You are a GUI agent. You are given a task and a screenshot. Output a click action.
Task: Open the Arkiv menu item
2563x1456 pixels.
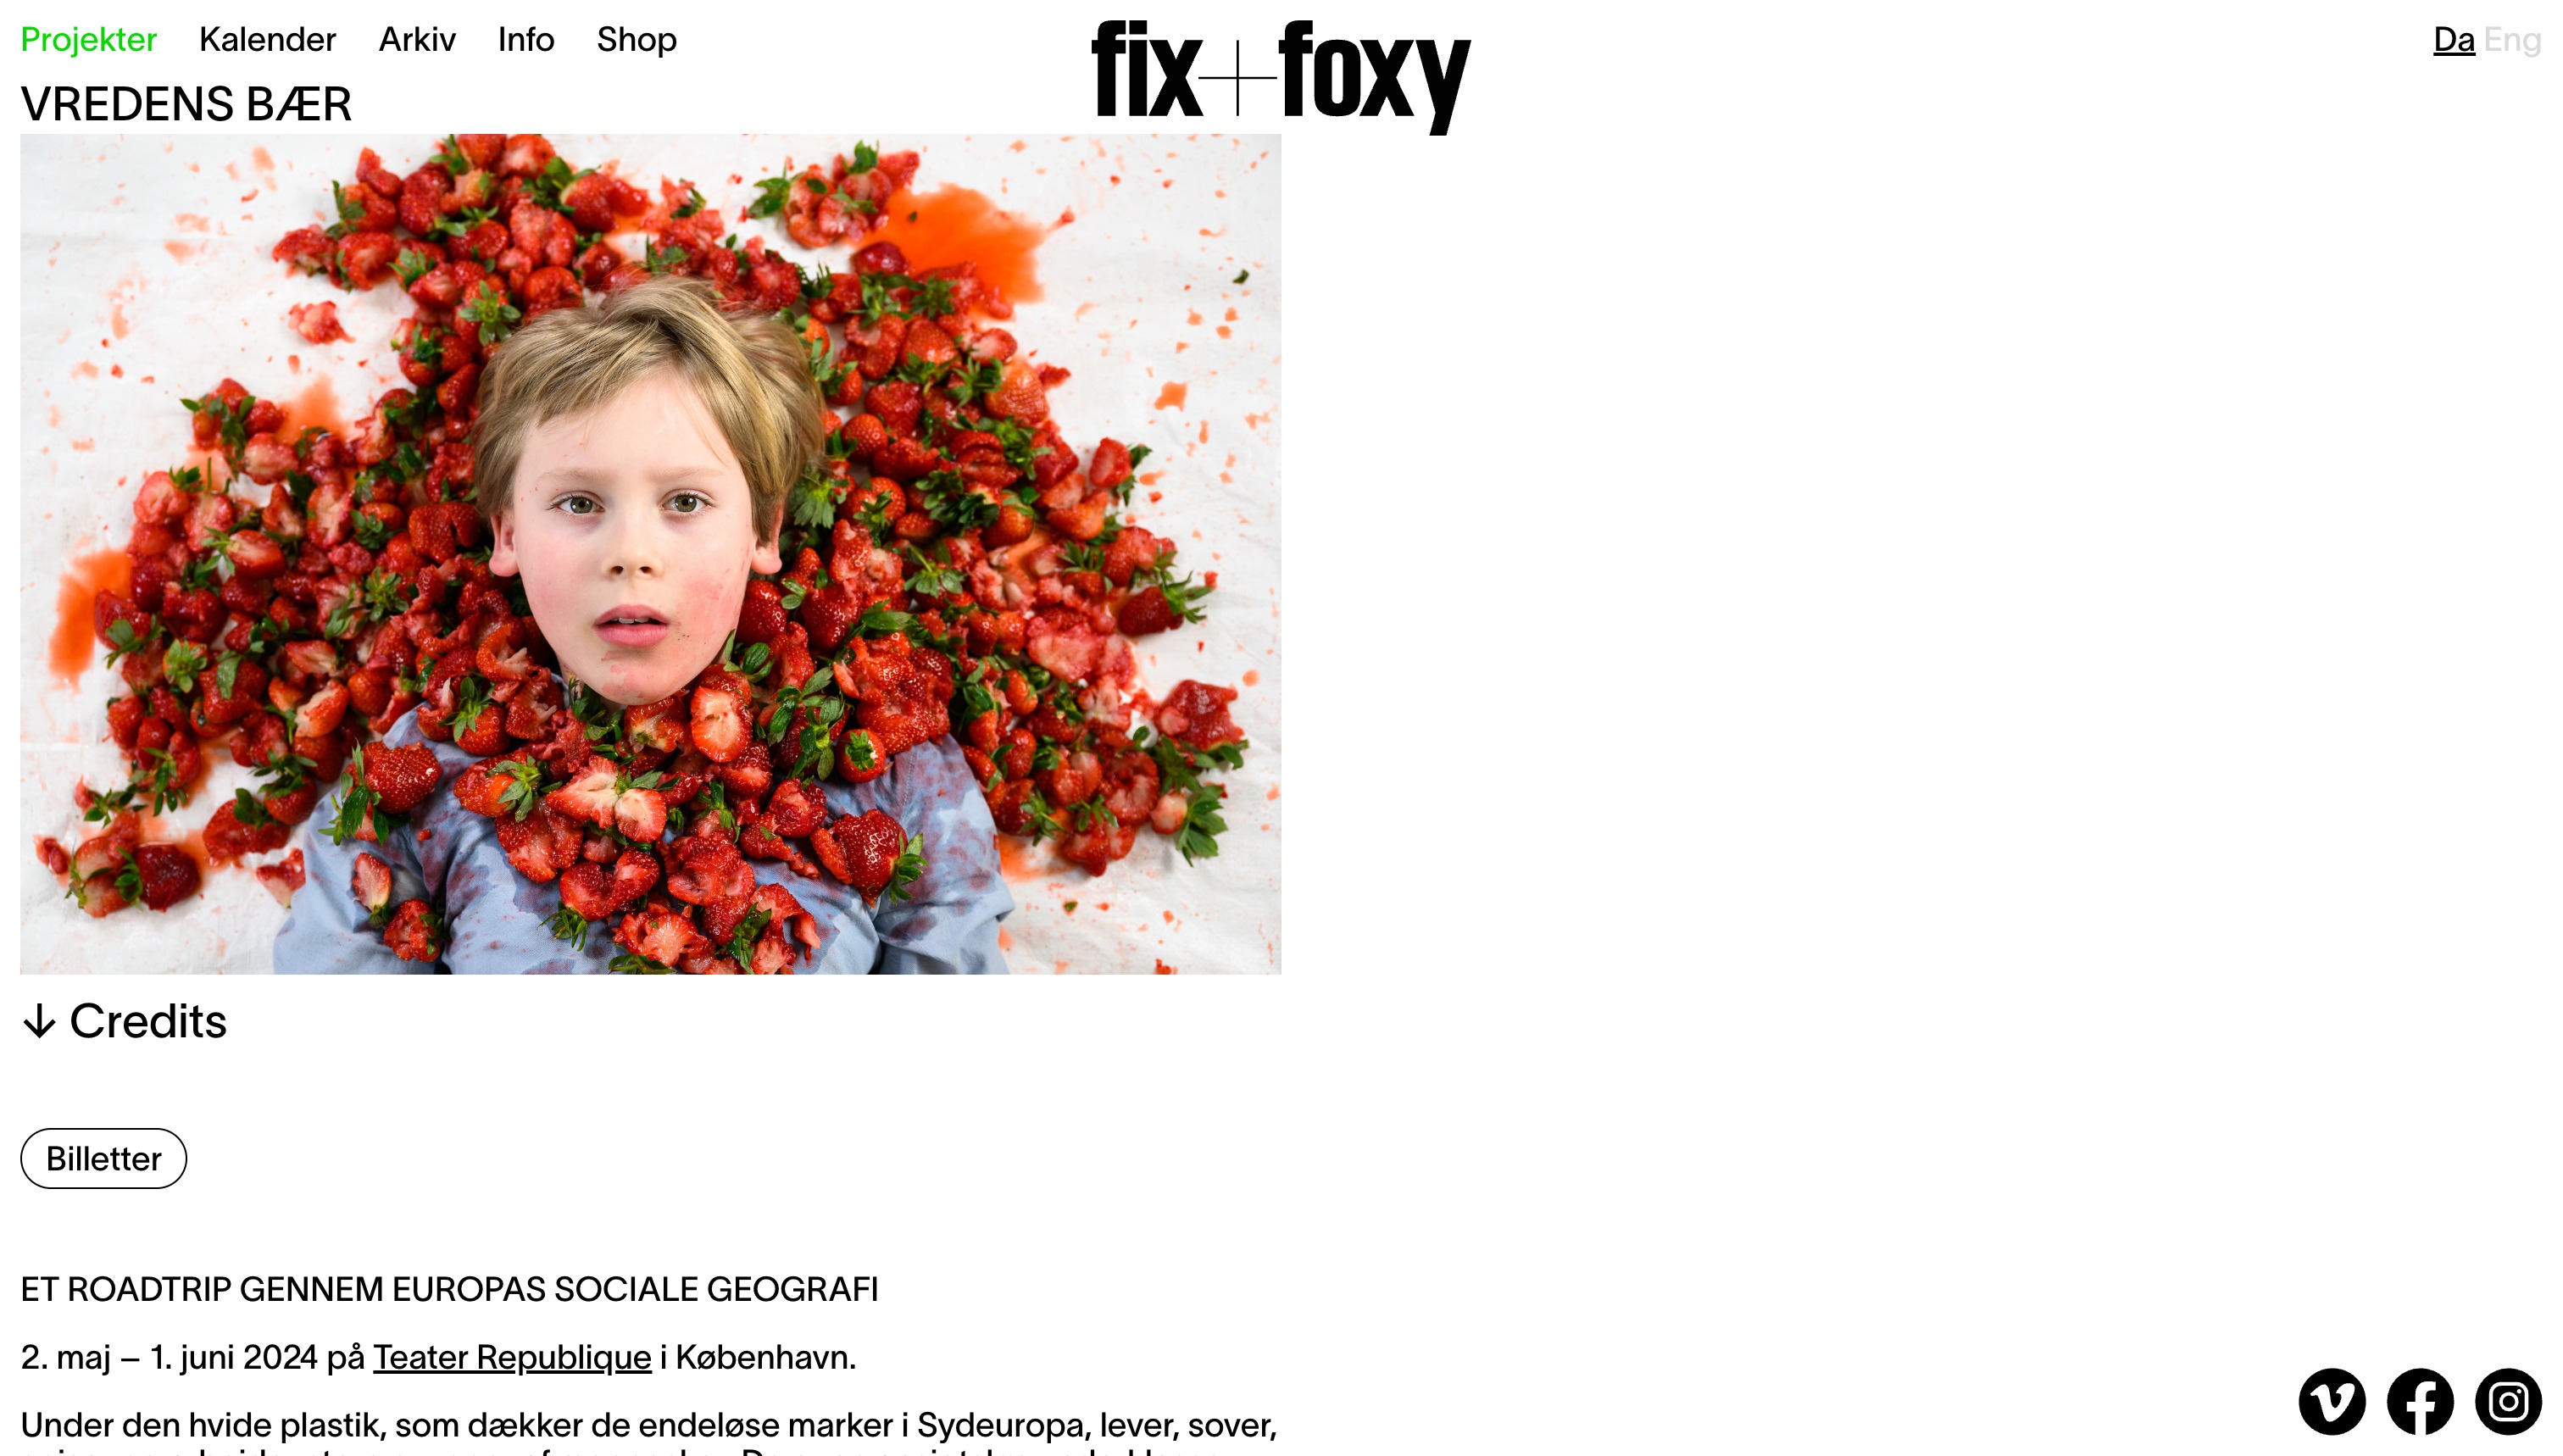point(416,40)
